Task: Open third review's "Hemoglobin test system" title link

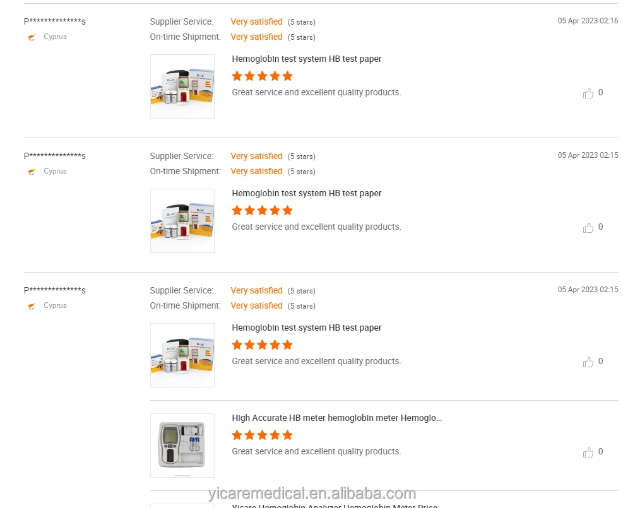Action: coord(307,328)
